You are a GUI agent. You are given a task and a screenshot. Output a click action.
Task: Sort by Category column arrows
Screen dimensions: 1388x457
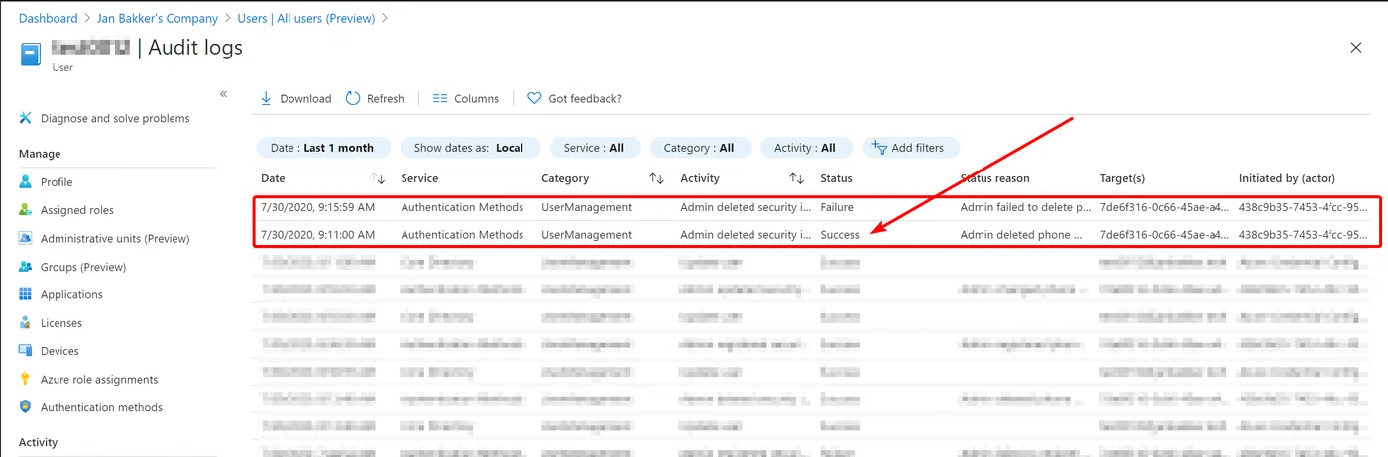pyautogui.click(x=656, y=178)
